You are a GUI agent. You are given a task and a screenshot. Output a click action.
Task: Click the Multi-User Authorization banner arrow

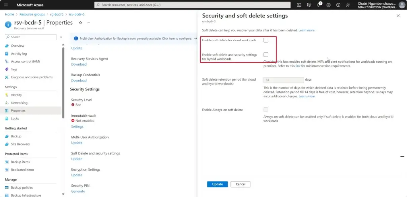pos(196,39)
